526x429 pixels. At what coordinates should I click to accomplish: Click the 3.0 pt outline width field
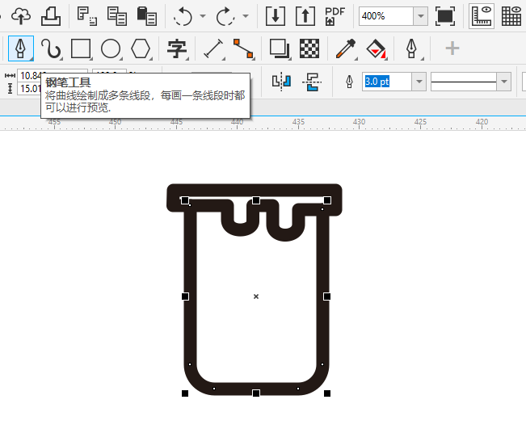click(387, 82)
